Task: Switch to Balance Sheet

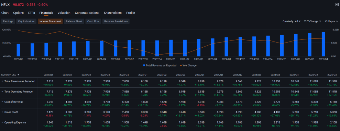Action: [x=74, y=21]
